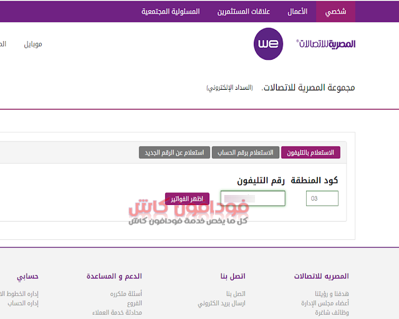The image size is (399, 319).
Task: Open وظائف شاغرة footer link
Action: click(332, 312)
